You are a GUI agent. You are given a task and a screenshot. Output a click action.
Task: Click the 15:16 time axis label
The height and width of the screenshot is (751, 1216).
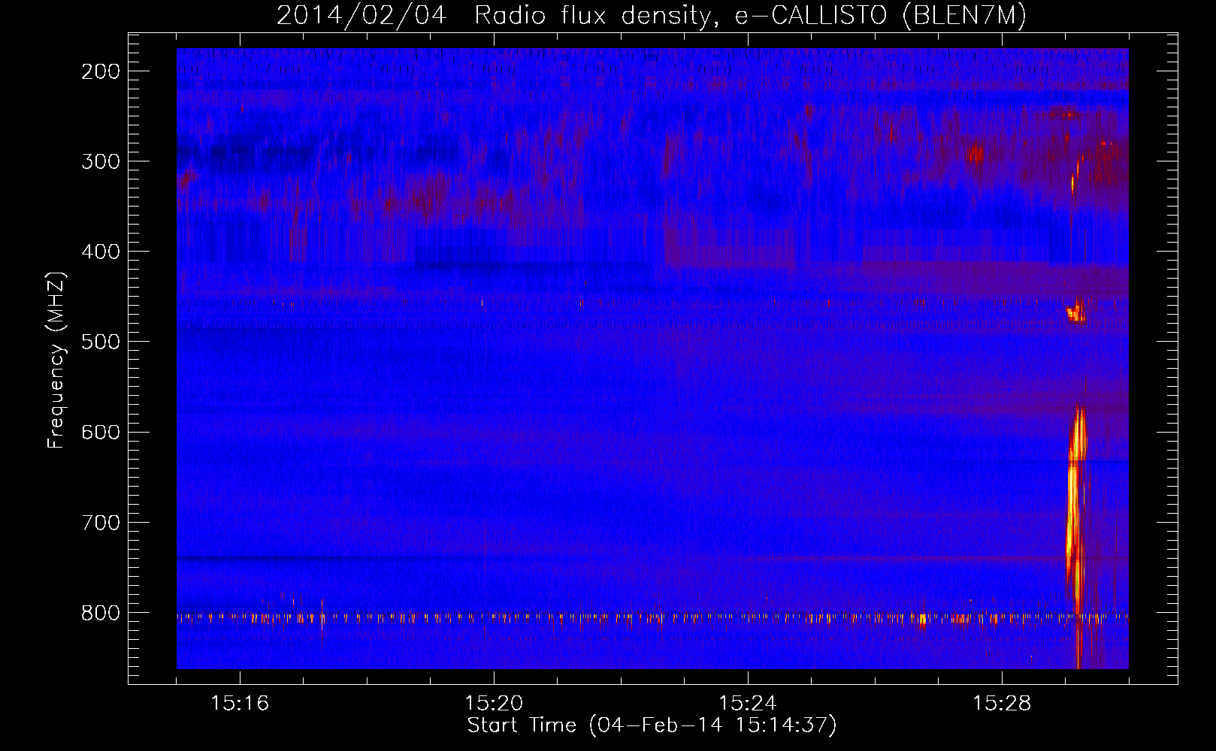pyautogui.click(x=240, y=704)
